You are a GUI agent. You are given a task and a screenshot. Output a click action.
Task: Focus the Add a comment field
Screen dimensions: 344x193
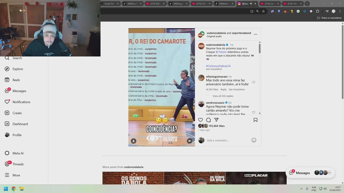click(x=227, y=140)
